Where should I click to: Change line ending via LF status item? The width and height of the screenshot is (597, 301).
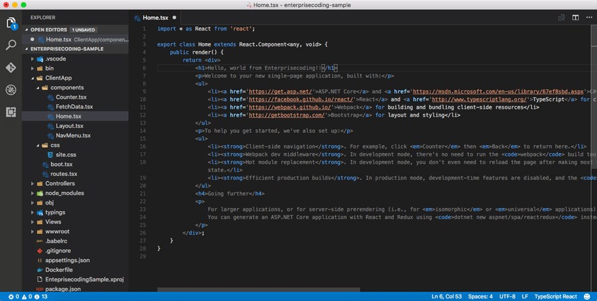[525, 296]
